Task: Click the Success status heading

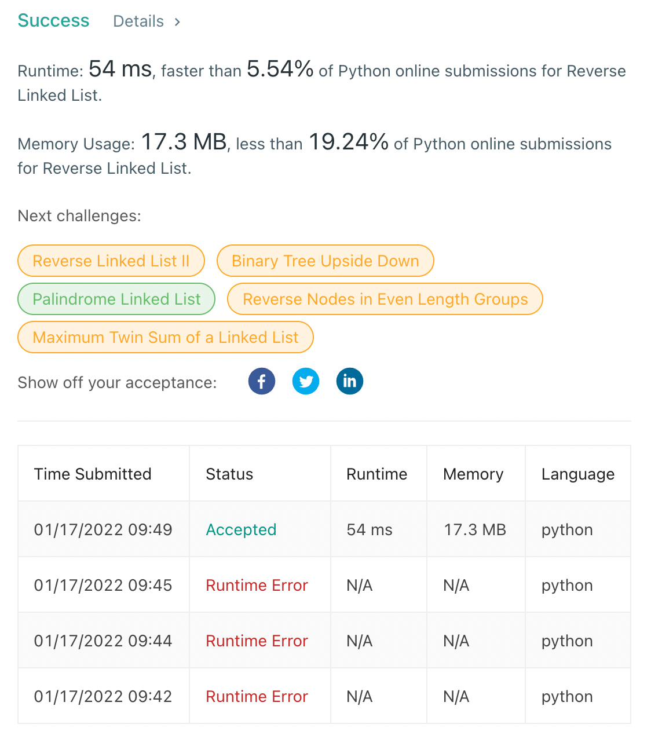Action: coord(53,20)
